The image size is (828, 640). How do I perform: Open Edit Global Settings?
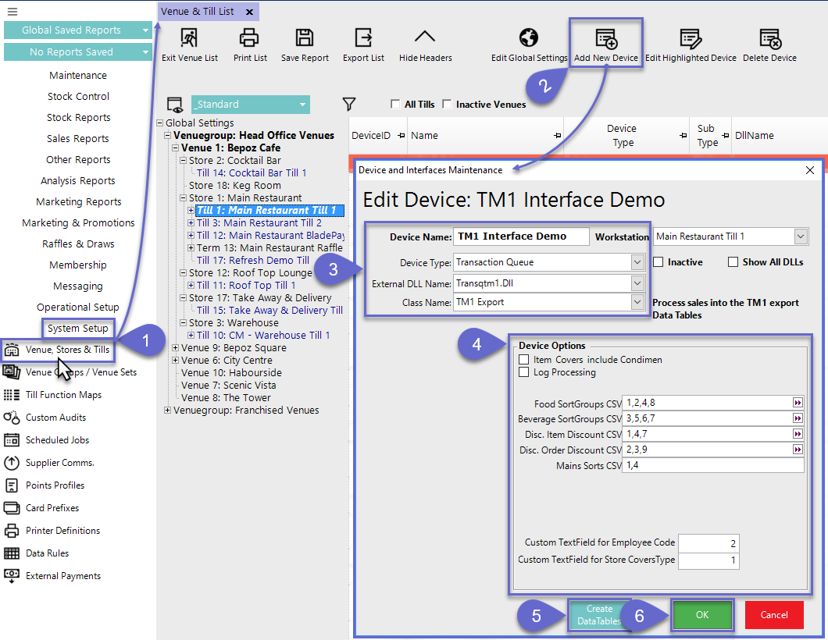point(529,37)
